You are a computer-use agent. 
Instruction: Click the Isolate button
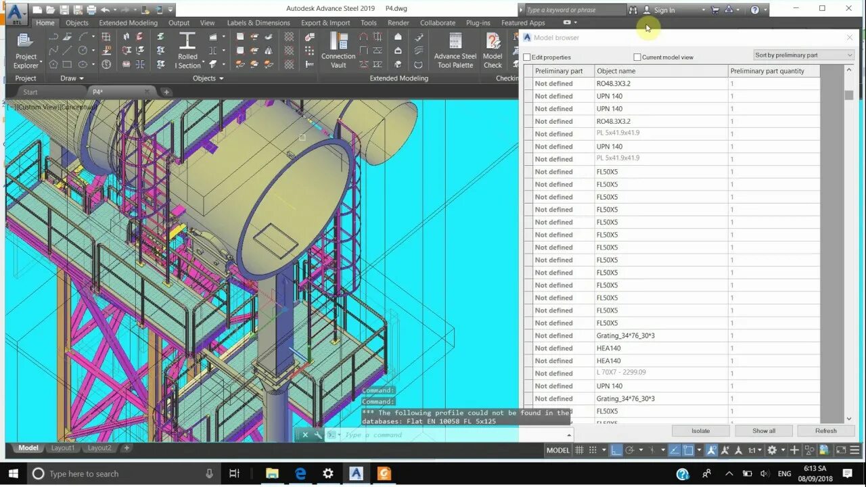tap(701, 431)
